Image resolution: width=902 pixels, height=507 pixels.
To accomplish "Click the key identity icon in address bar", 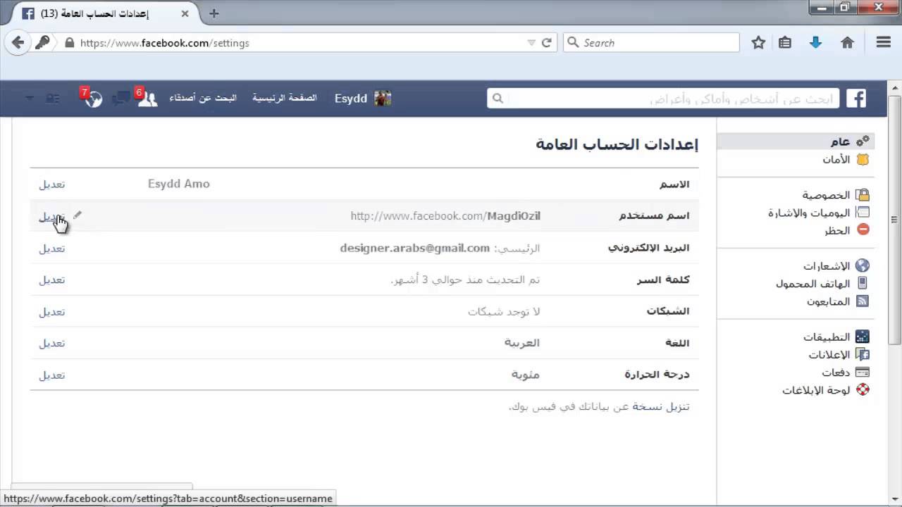I will [42, 42].
